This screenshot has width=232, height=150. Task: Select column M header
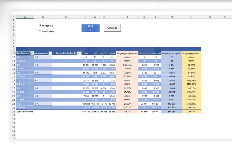(172, 17)
